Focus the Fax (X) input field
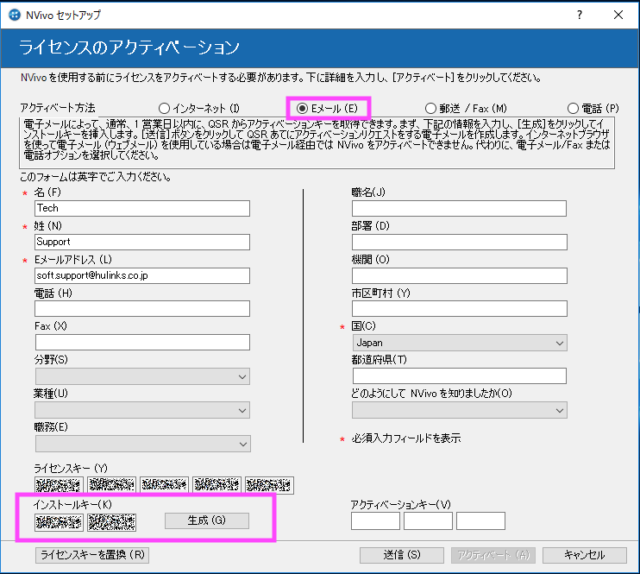This screenshot has height=574, width=640. pos(142,343)
